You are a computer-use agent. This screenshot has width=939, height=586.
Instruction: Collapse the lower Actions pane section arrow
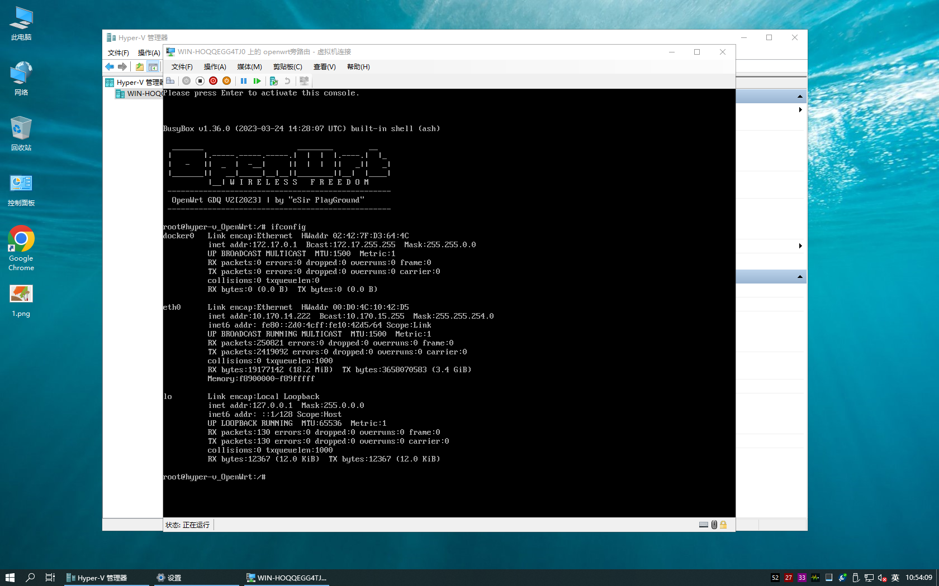(800, 277)
